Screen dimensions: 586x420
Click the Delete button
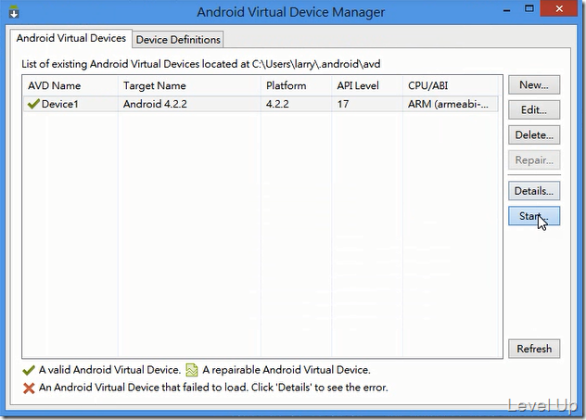(x=534, y=134)
